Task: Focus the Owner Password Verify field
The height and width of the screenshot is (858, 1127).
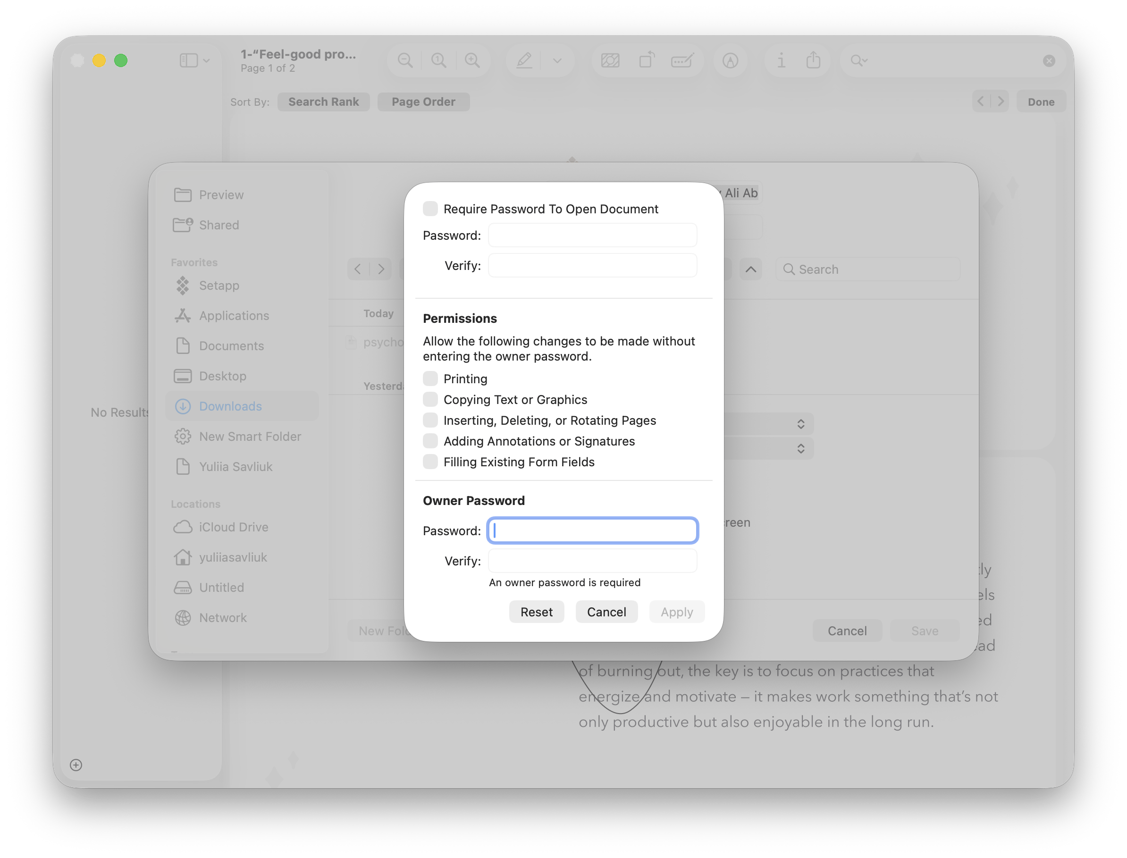Action: pos(592,561)
